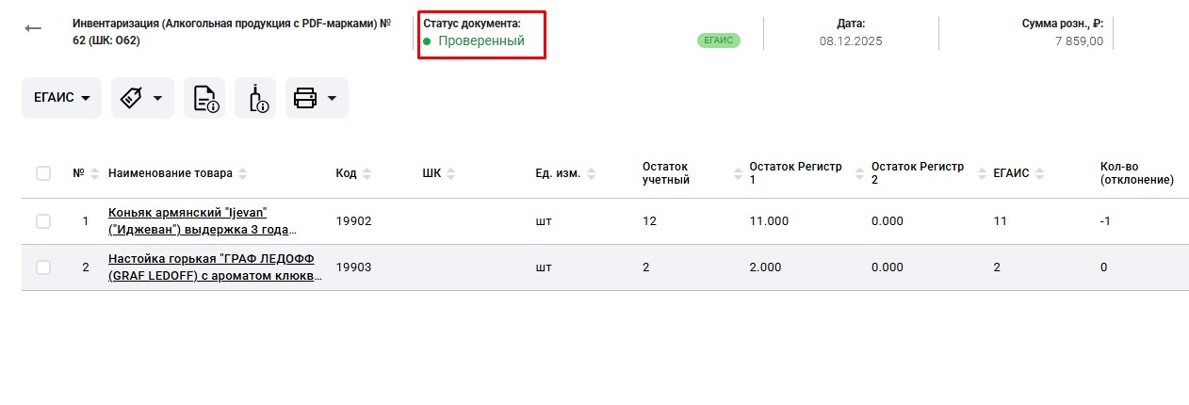Screen dimensions: 1189x405
Task: Expand the price tag dropdown arrow
Action: click(157, 98)
